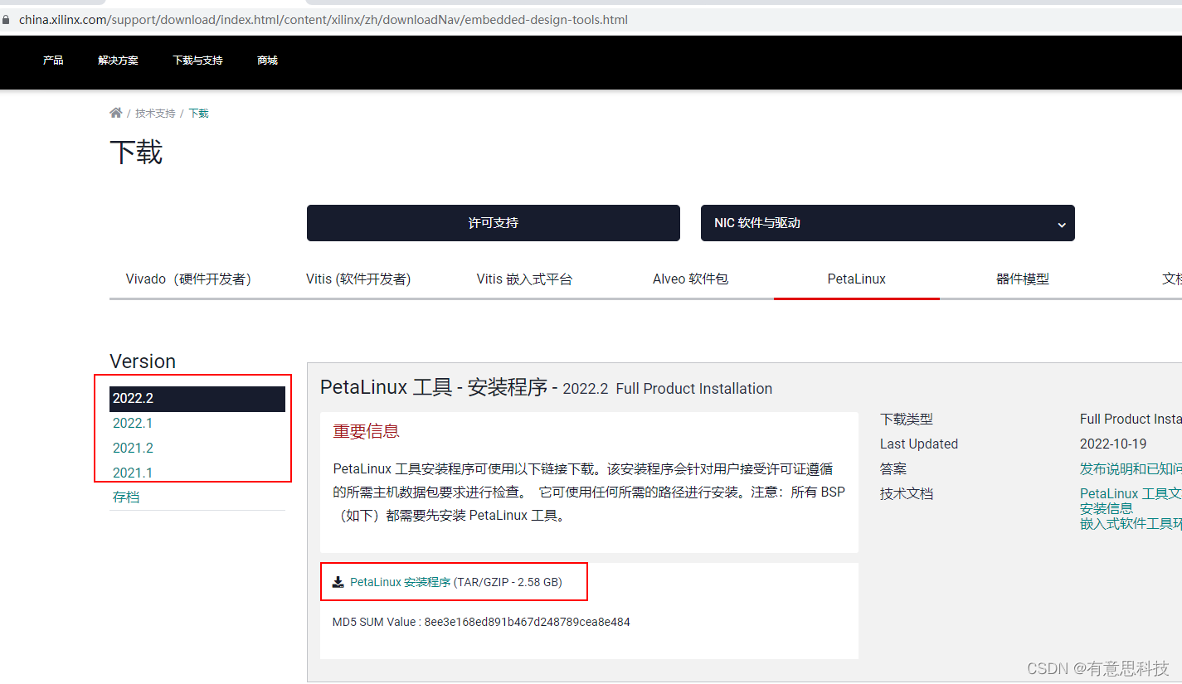Viewport: 1182px width, 684px height.
Task: Select the Vitis 嵌入式平台 tab
Action: 524,279
